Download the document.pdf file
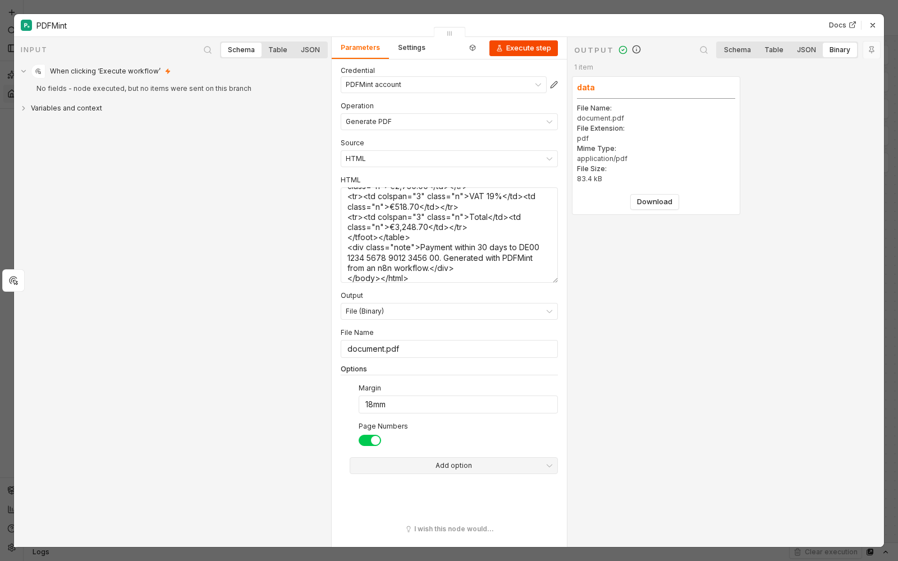Viewport: 898px width, 561px height. pos(654,202)
